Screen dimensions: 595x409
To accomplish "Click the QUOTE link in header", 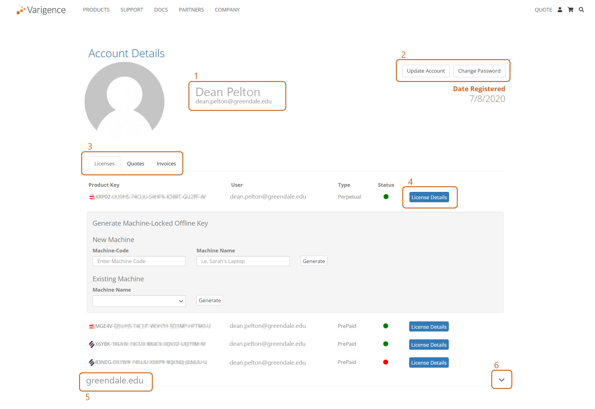I will pos(543,10).
